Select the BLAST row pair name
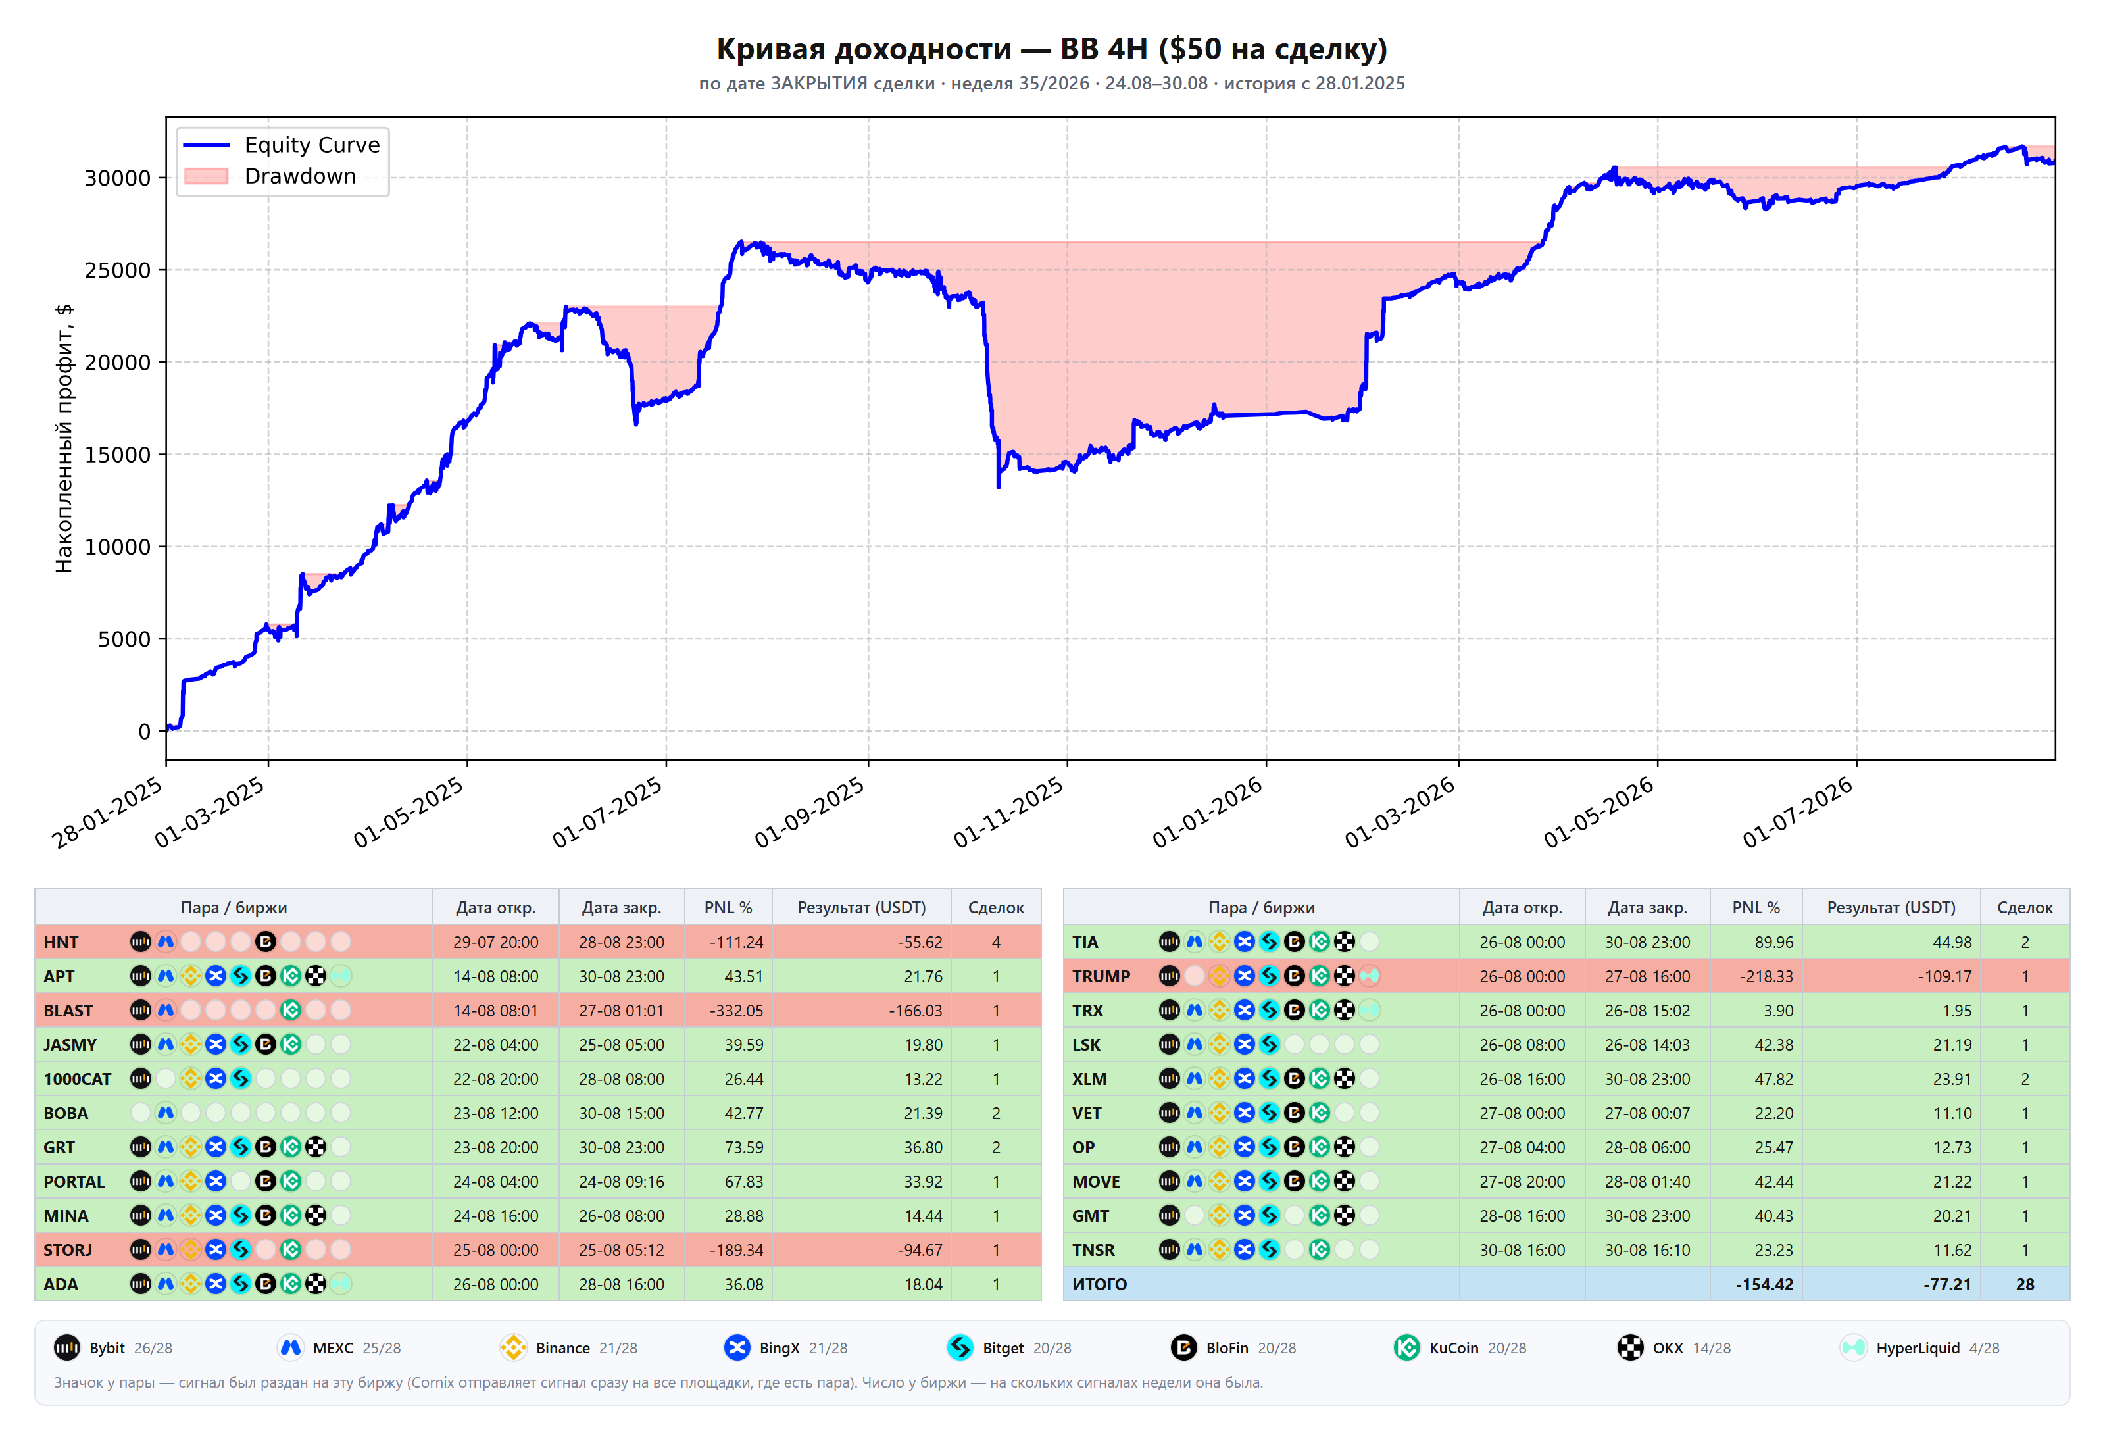 [x=68, y=1011]
